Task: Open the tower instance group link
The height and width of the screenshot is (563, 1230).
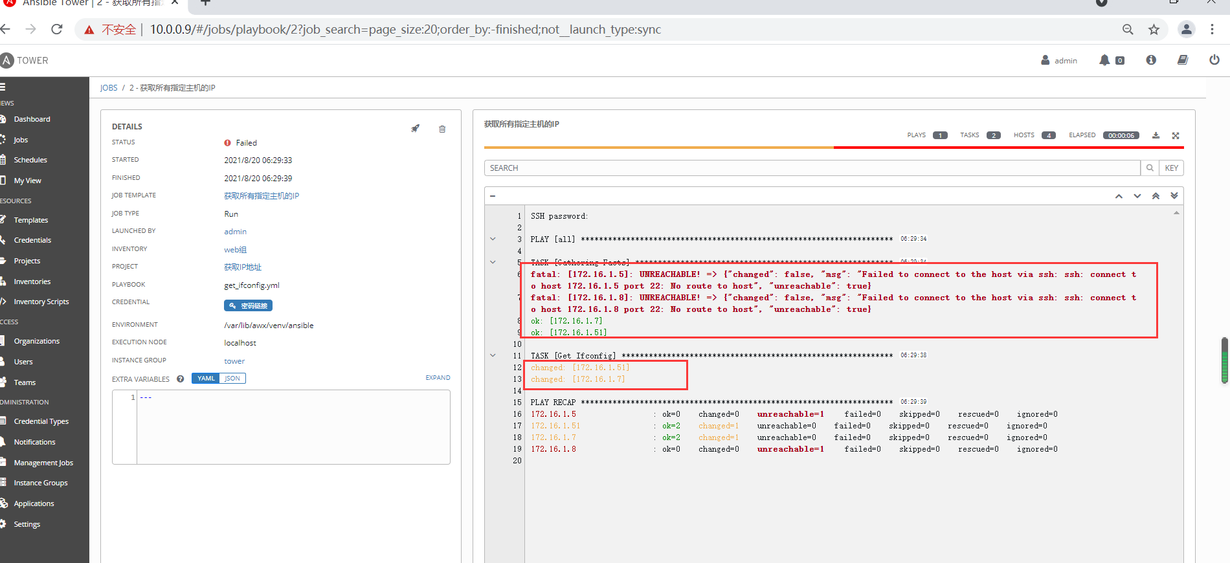Action: pos(234,361)
